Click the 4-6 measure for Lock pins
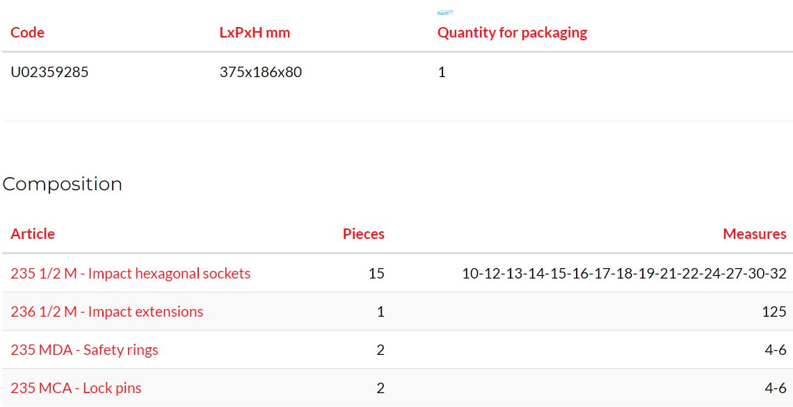Viewport: 793px width, 407px height. 776,388
